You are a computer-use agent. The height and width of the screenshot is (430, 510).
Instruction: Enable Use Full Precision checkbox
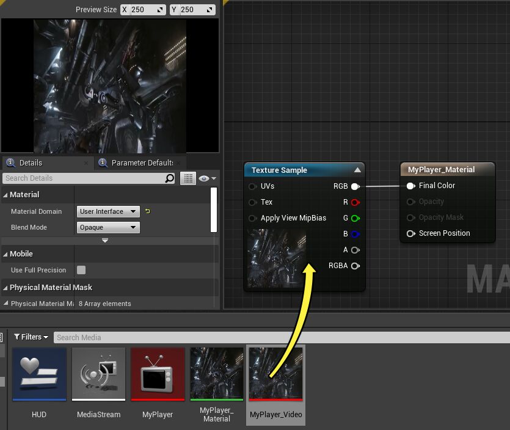pyautogui.click(x=81, y=270)
